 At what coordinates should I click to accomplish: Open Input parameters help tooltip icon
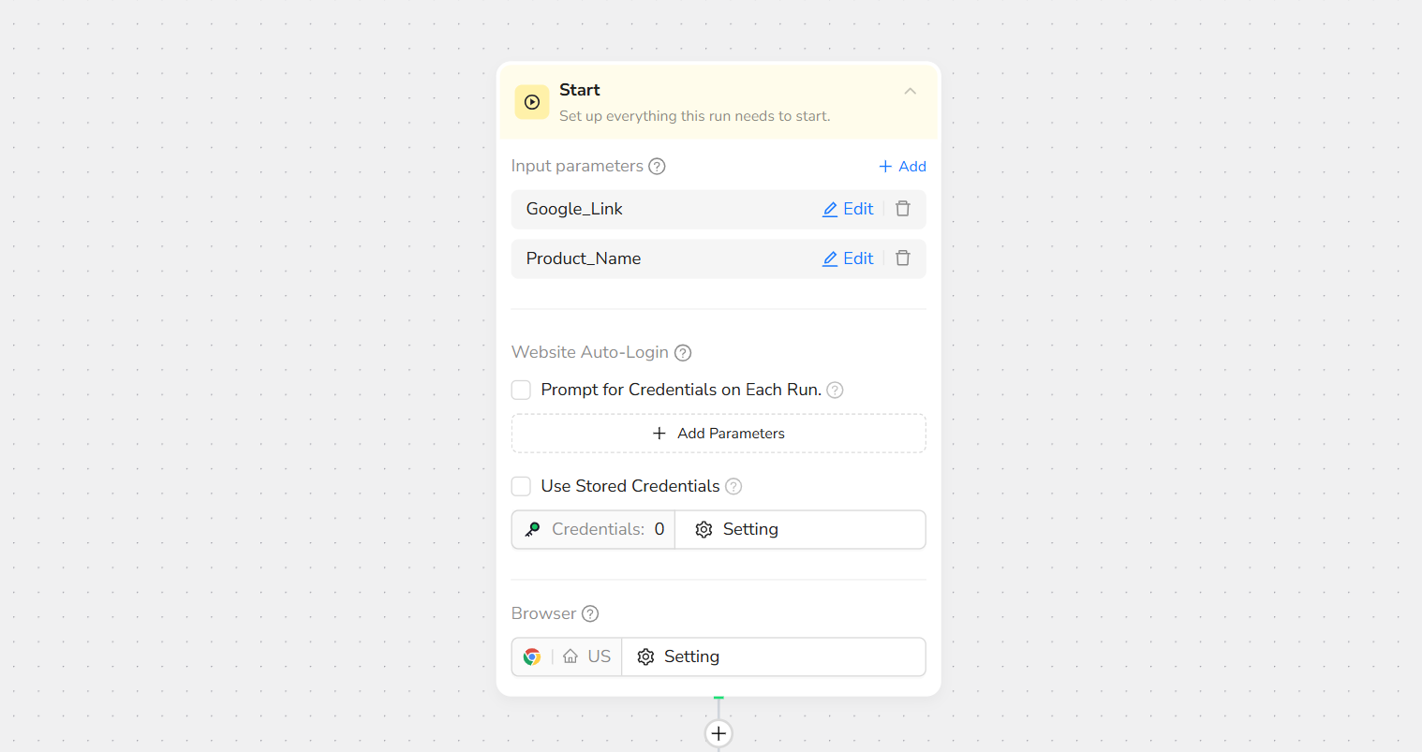tap(658, 167)
